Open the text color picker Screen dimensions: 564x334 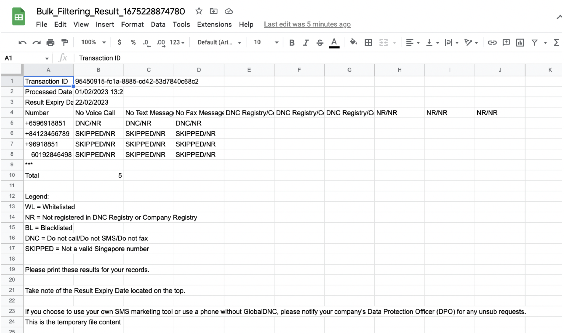tap(334, 43)
